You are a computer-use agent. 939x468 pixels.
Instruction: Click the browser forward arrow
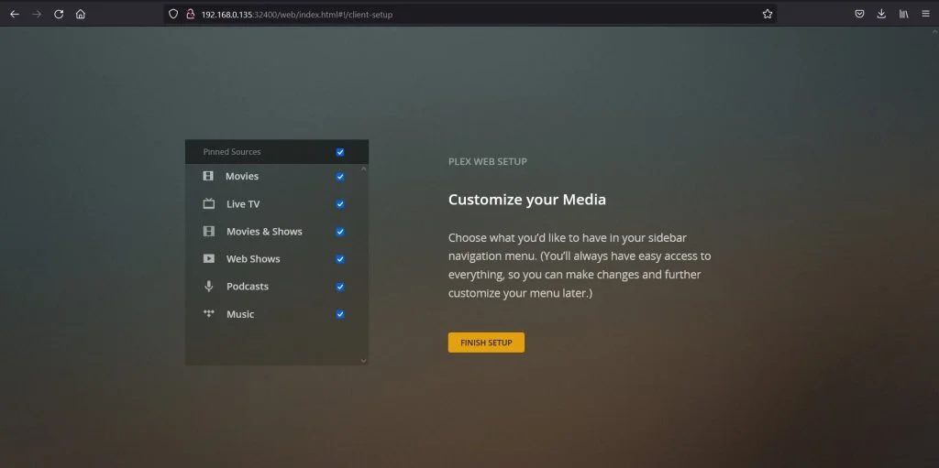click(x=37, y=14)
